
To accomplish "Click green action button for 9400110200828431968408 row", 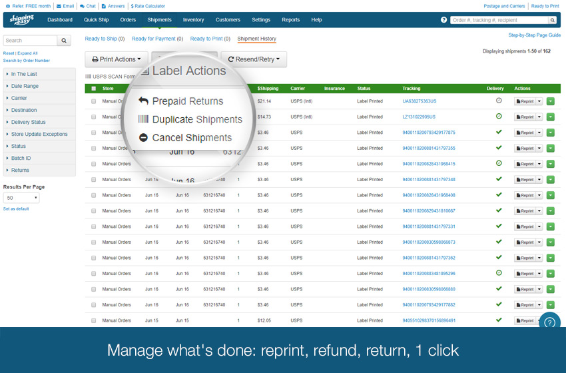I will pyautogui.click(x=550, y=195).
